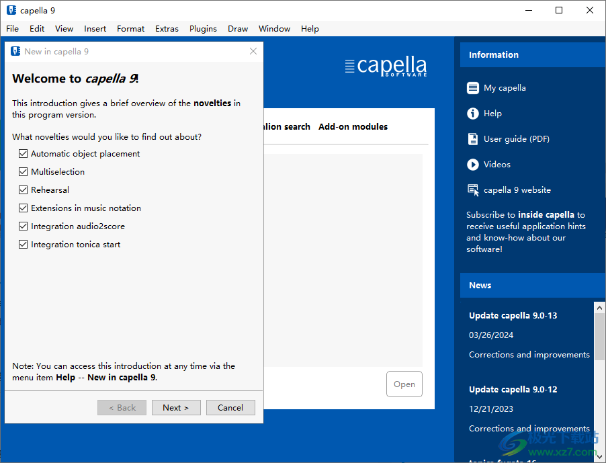
Task: Click the dialog icon beside New in capella 9
Action: point(14,50)
